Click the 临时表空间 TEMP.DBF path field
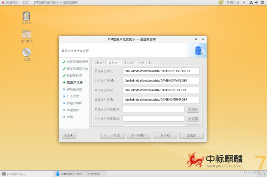This screenshot has height=177, width=267. coord(161,100)
